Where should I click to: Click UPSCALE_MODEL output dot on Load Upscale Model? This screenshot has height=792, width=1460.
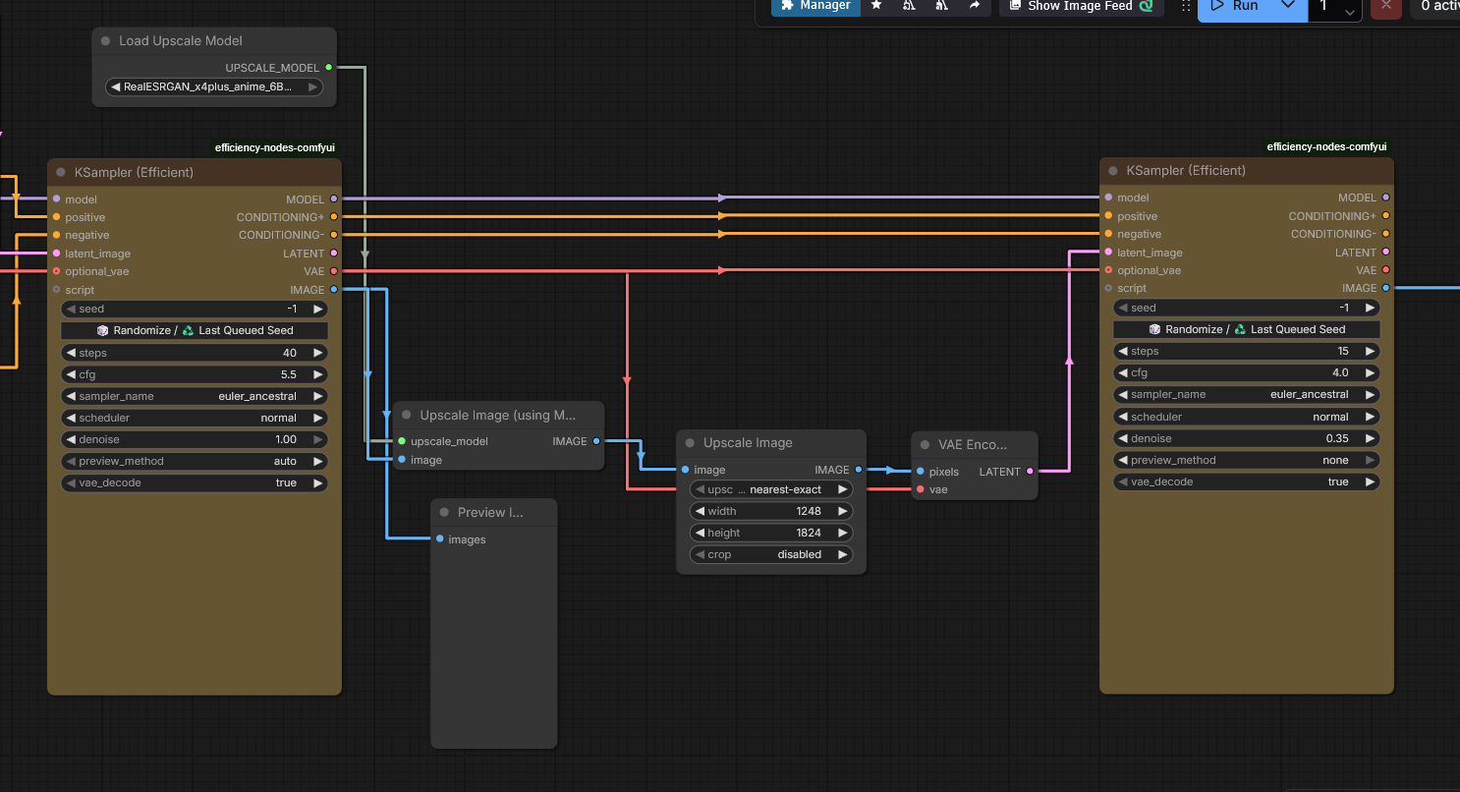pos(328,68)
